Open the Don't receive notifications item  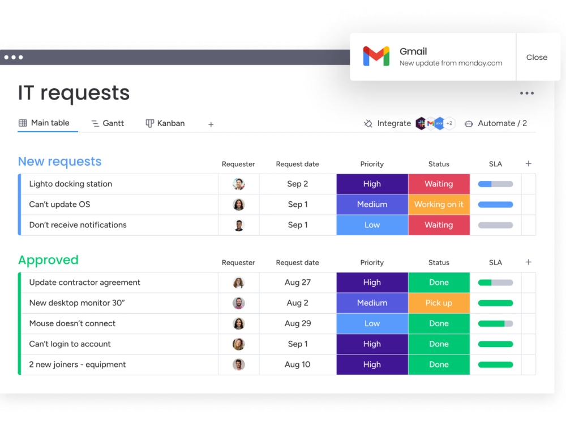pyautogui.click(x=78, y=225)
